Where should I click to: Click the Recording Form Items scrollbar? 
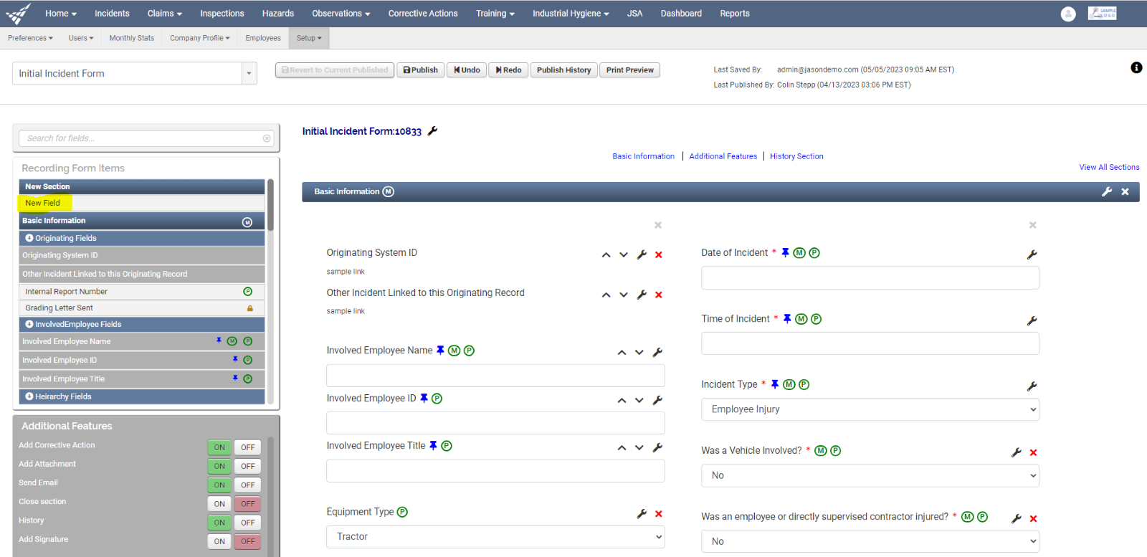point(270,205)
